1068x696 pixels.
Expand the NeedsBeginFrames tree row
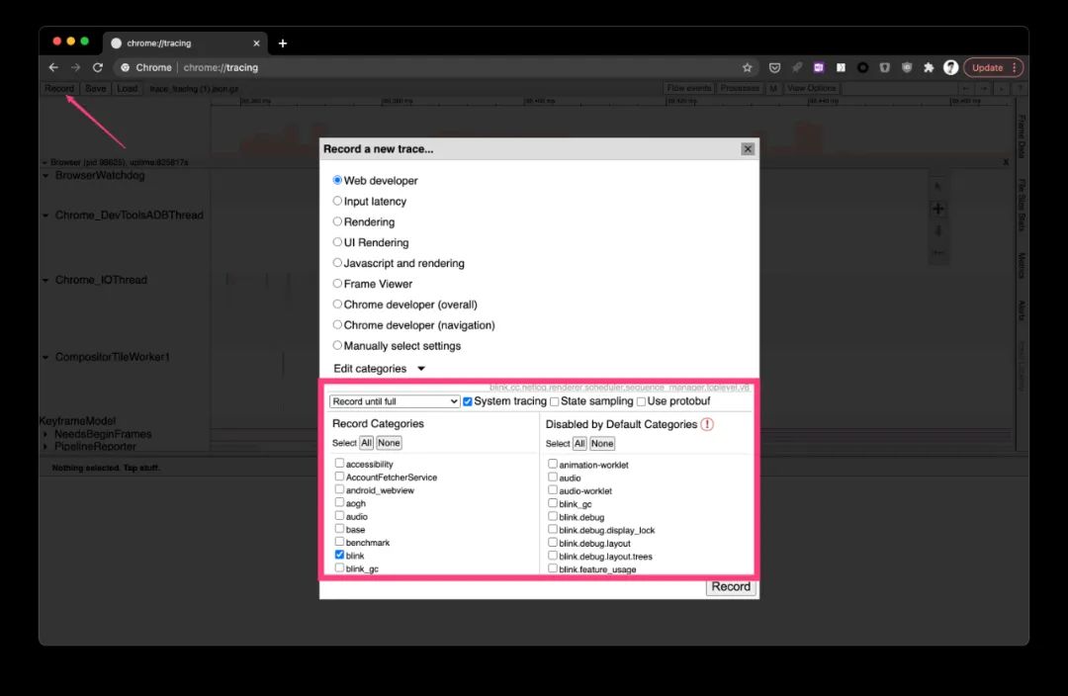tap(45, 434)
